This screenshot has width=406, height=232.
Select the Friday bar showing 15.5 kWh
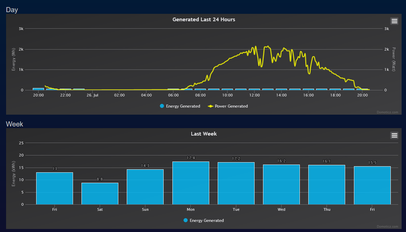pyautogui.click(x=372, y=185)
